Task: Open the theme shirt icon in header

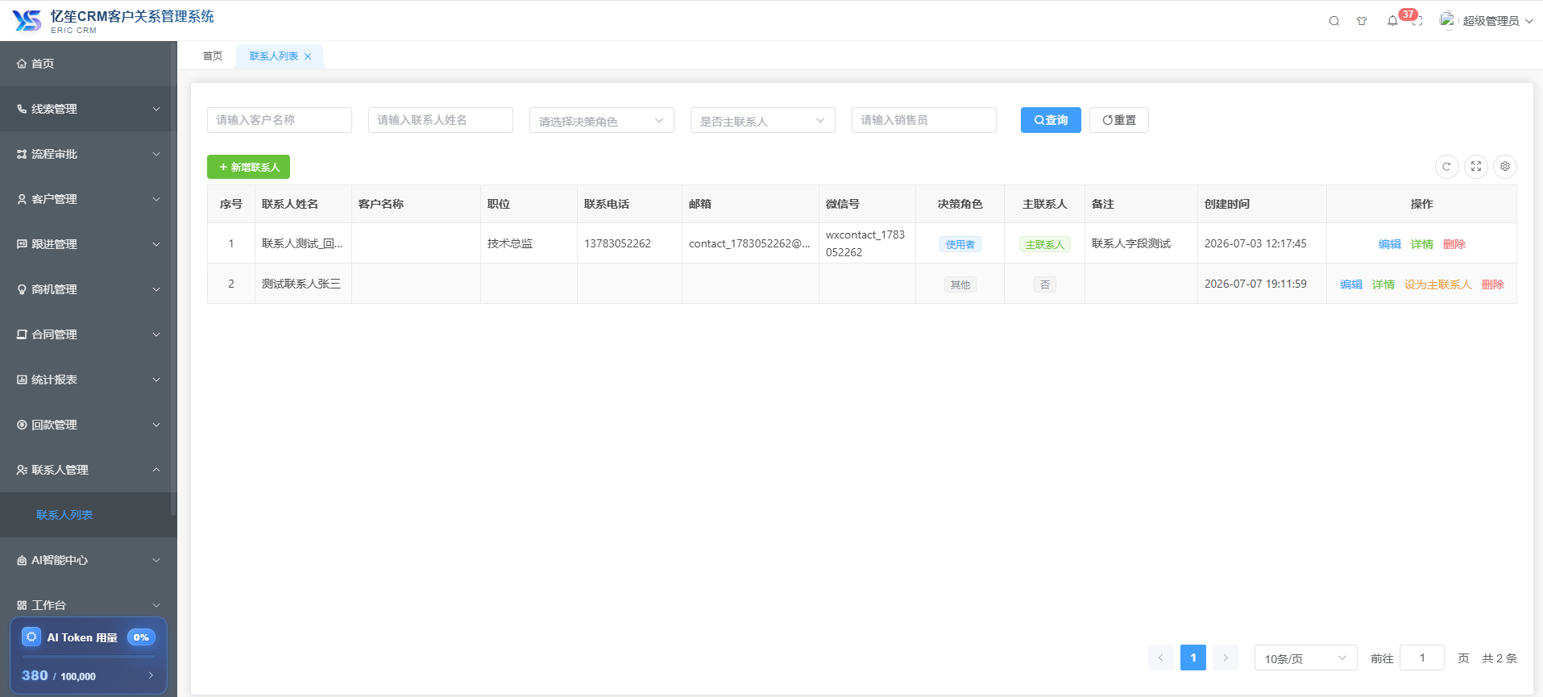Action: (1362, 21)
